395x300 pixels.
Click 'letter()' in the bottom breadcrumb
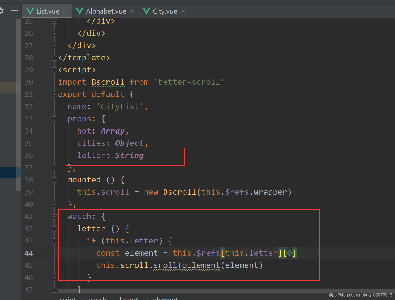click(130, 298)
